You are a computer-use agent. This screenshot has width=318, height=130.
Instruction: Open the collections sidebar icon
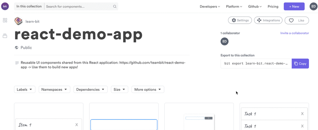pos(5,36)
